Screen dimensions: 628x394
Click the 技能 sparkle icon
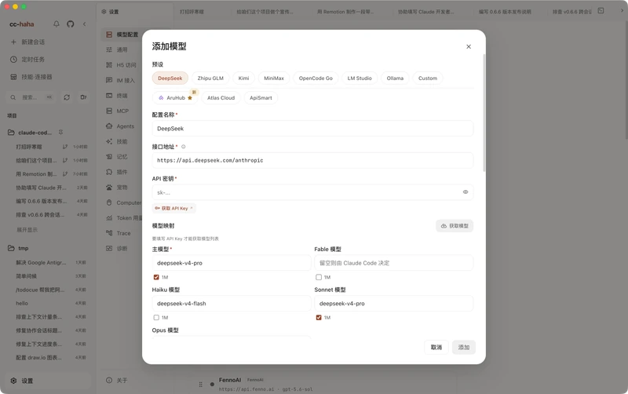tap(109, 141)
